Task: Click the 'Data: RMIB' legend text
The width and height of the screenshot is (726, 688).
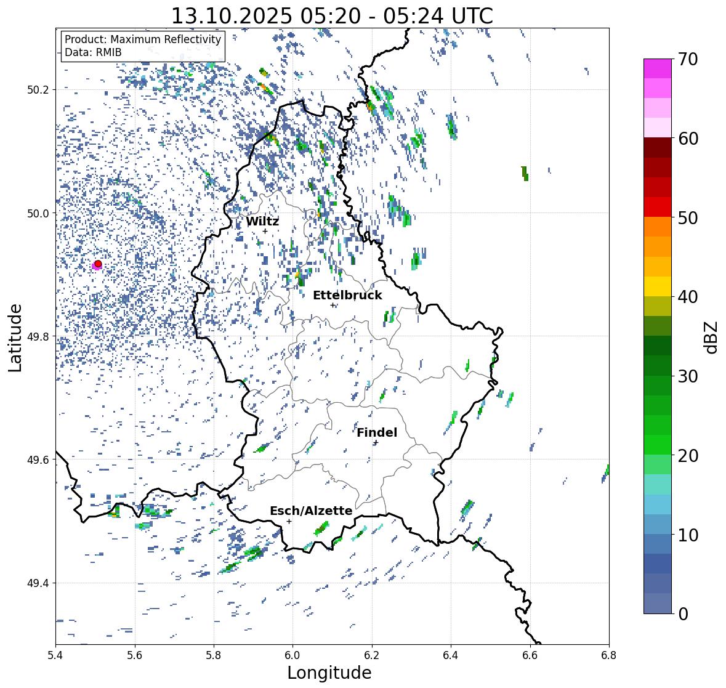Action: (93, 52)
